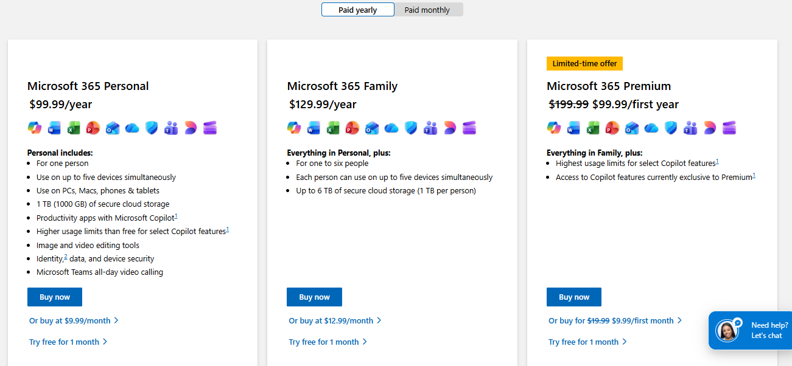Open the 'Need help? Let's chat' widget
This screenshot has height=366, width=792.
(751, 330)
